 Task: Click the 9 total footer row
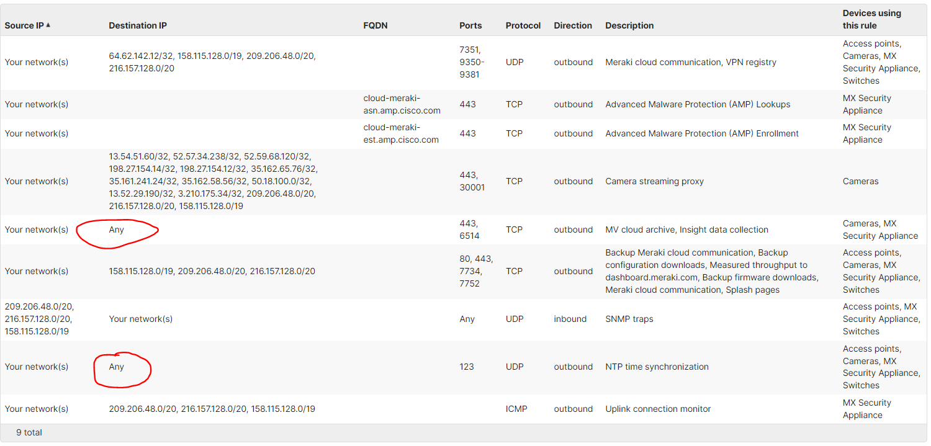coord(28,432)
